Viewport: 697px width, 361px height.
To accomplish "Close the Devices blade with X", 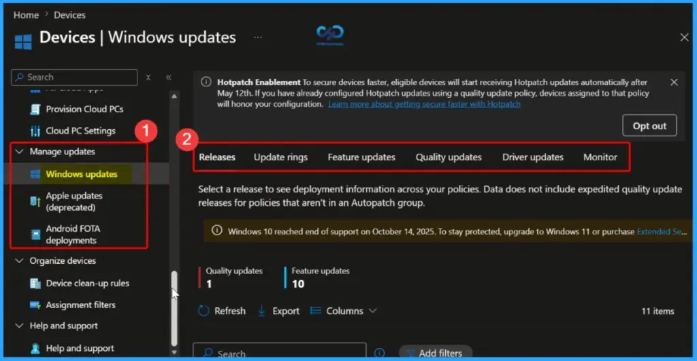I will point(684,37).
